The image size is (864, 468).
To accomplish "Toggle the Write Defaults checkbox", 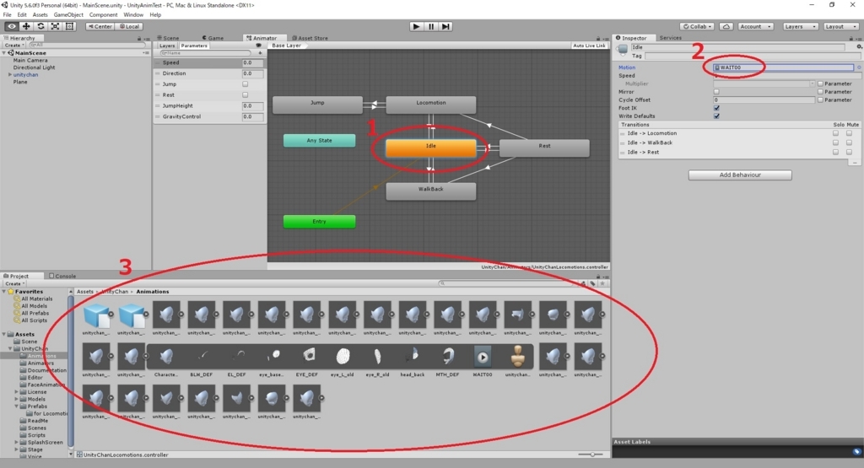I will [716, 116].
